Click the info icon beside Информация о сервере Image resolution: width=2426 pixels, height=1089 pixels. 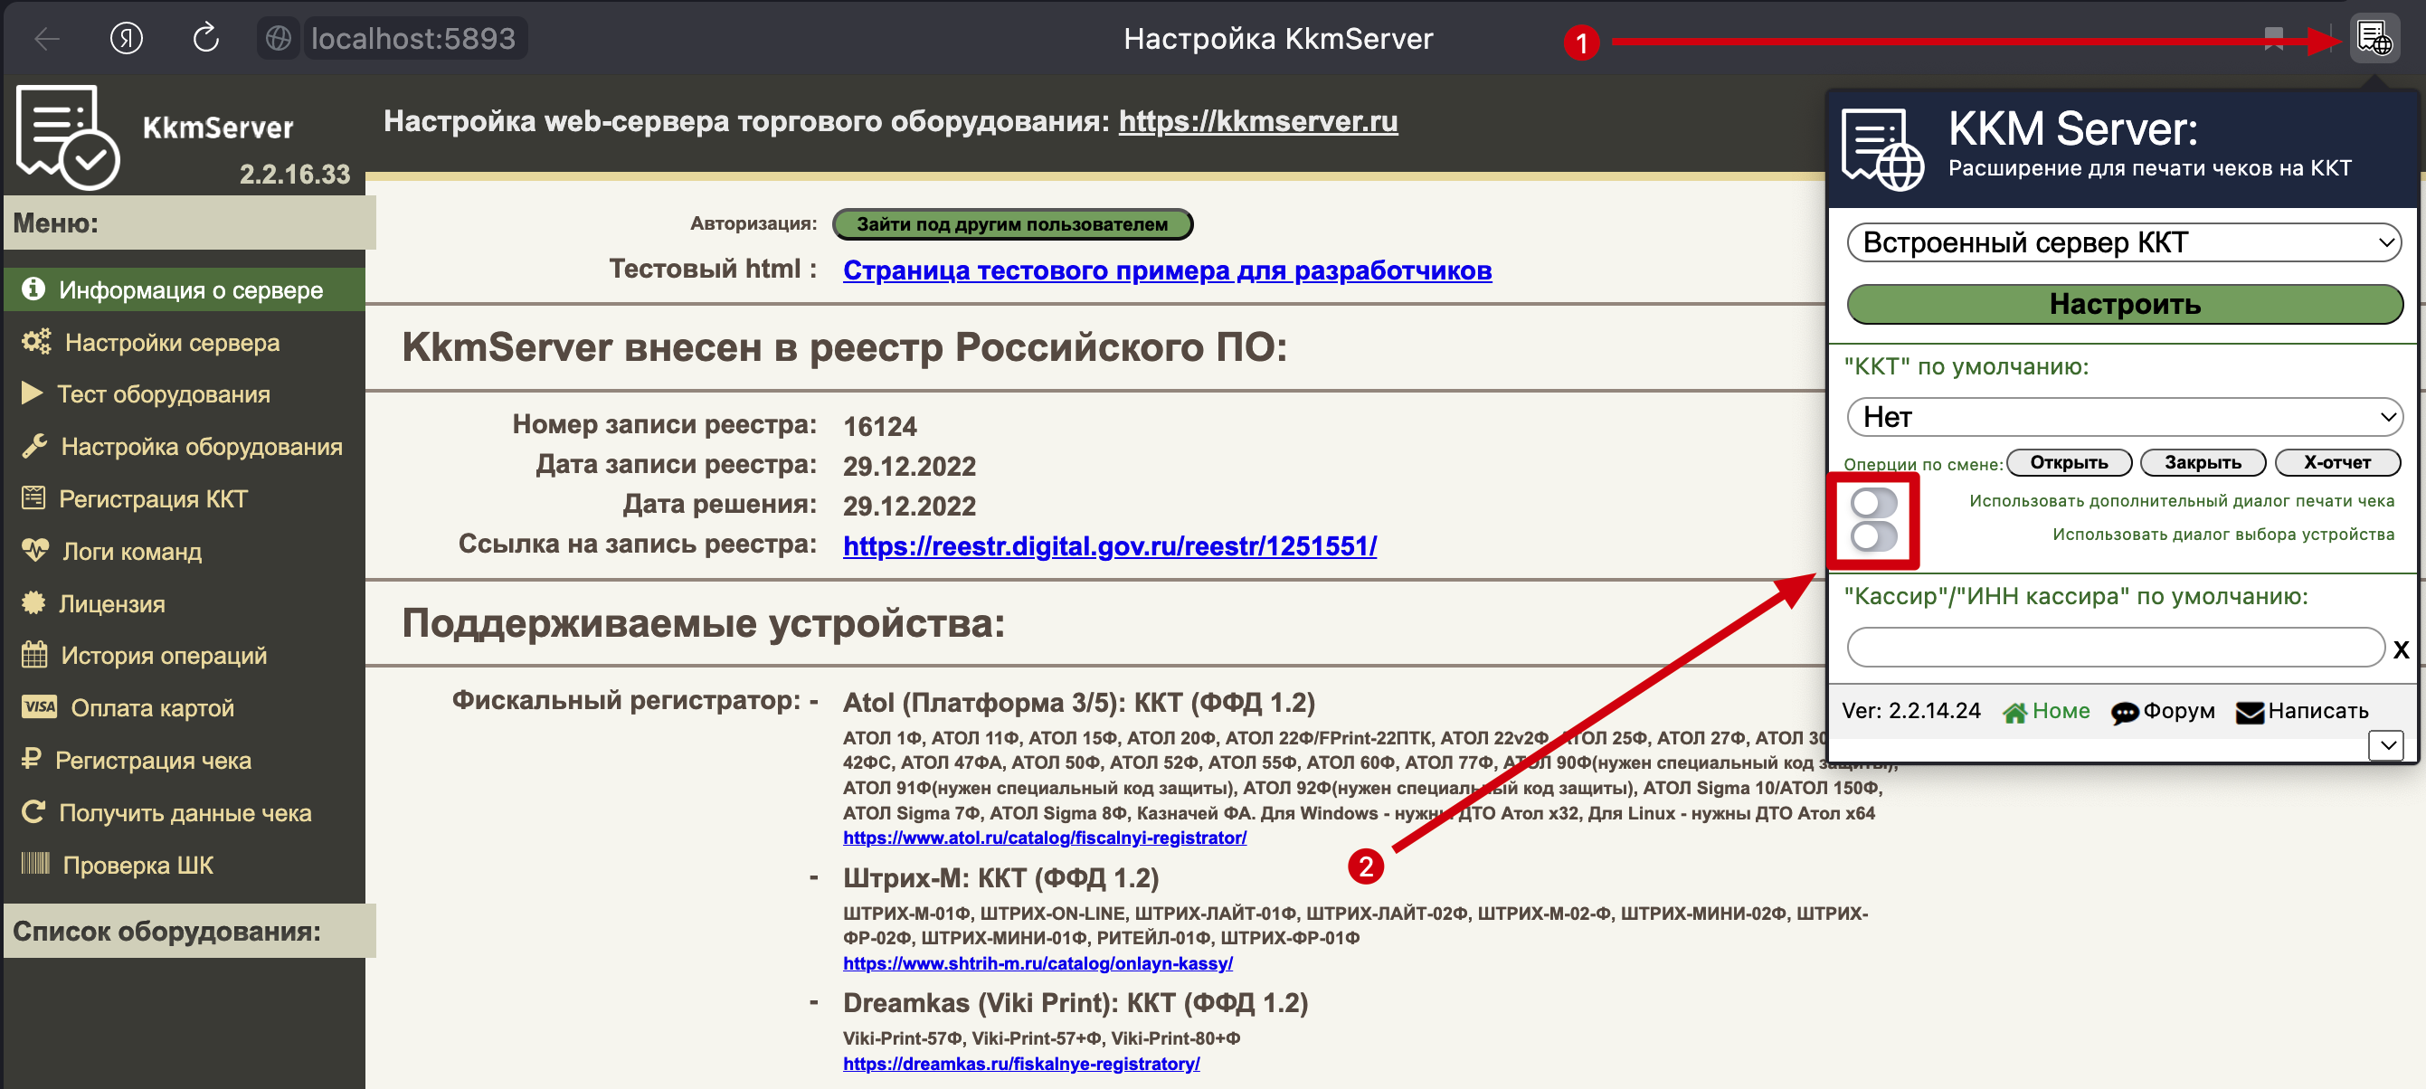(x=33, y=289)
